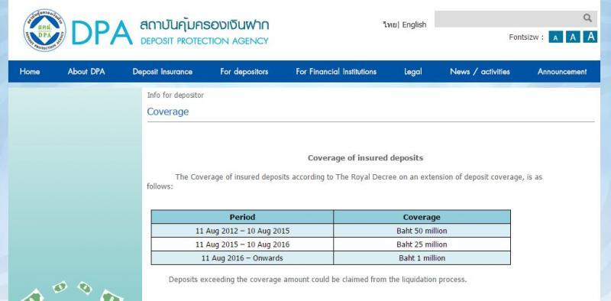Open the For depositors menu
This screenshot has width=611, height=301.
click(x=244, y=72)
